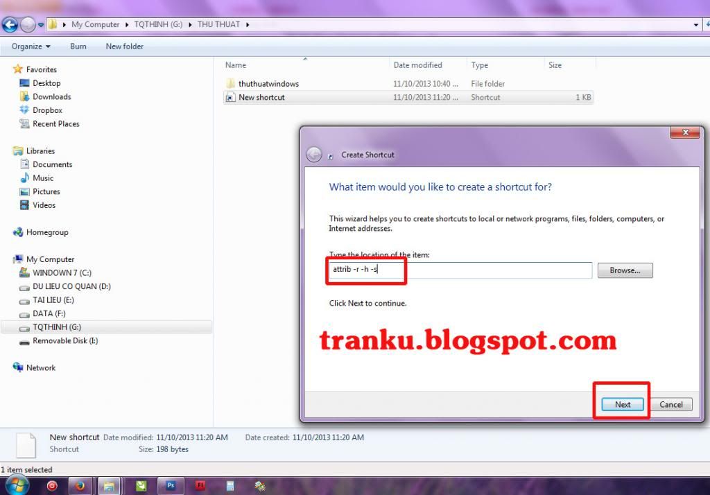
Task: Select the New shortcut file icon
Action: (x=230, y=97)
